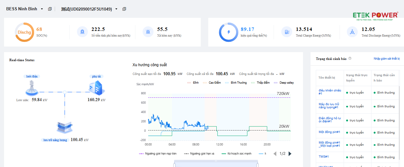404x167 pixels.
Task: Open device Điện đồng hồ lưới điện#1
Action: [x=329, y=120]
